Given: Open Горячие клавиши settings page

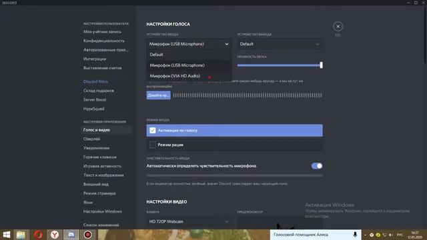Looking at the screenshot, I should pos(100,157).
